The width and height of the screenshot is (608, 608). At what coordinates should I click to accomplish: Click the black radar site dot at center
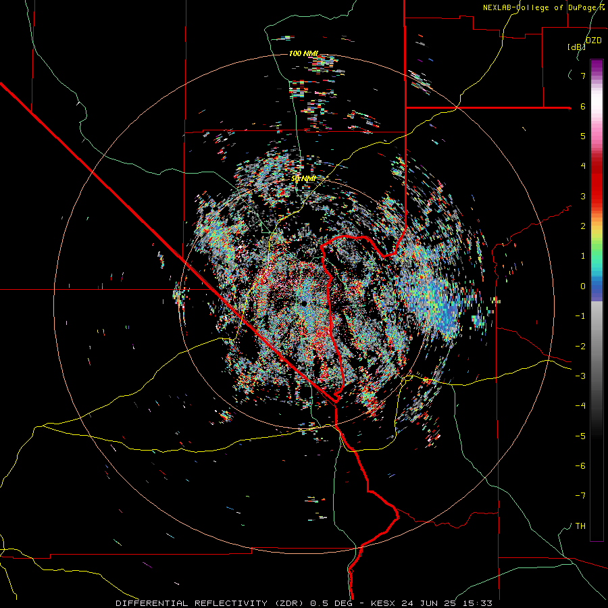[x=304, y=303]
